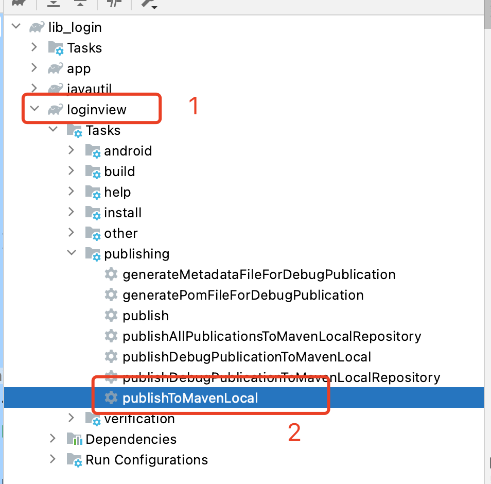This screenshot has height=484, width=491.
Task: Expand the android task group
Action: click(x=72, y=150)
